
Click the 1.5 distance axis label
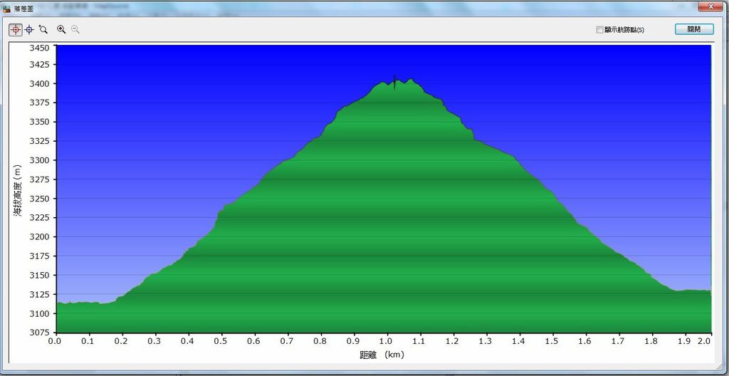pyautogui.click(x=552, y=341)
